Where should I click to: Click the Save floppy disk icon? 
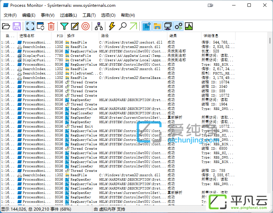click(x=17, y=26)
